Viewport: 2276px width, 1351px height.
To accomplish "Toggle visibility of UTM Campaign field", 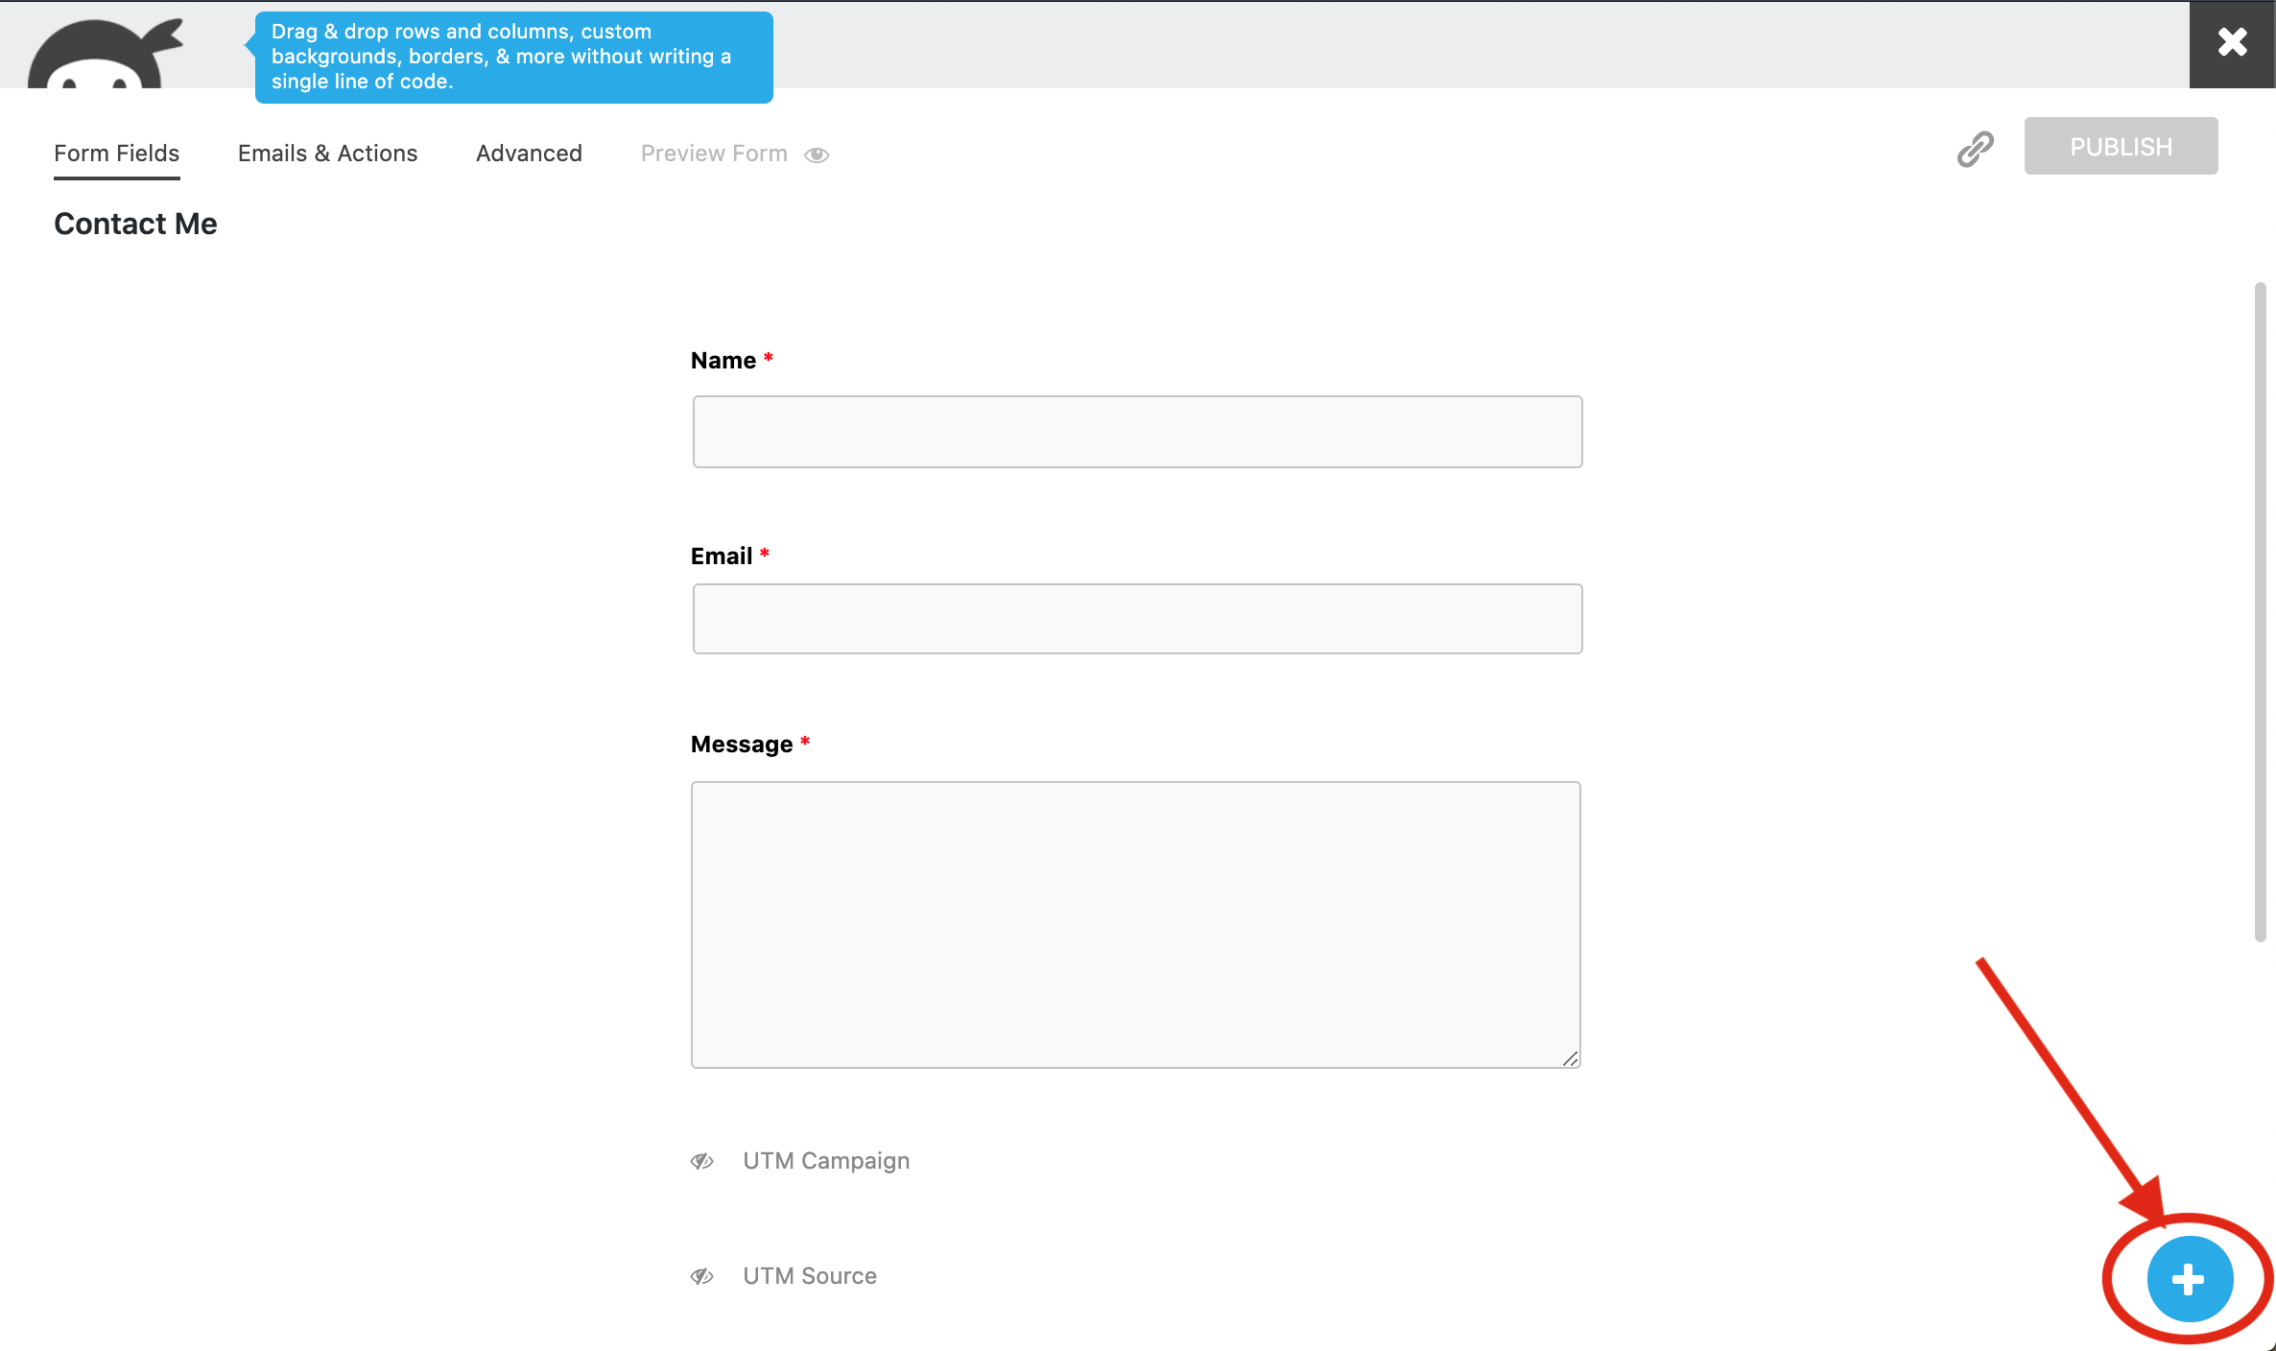I will [x=703, y=1160].
